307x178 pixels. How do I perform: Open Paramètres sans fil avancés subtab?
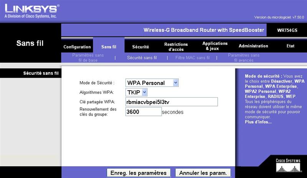tap(244, 58)
